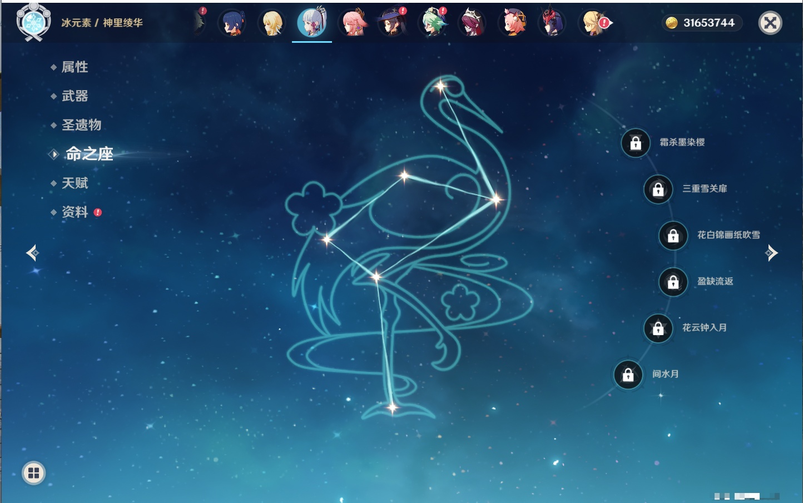Open 资料 profile with red alert
The width and height of the screenshot is (803, 503).
[x=75, y=212]
